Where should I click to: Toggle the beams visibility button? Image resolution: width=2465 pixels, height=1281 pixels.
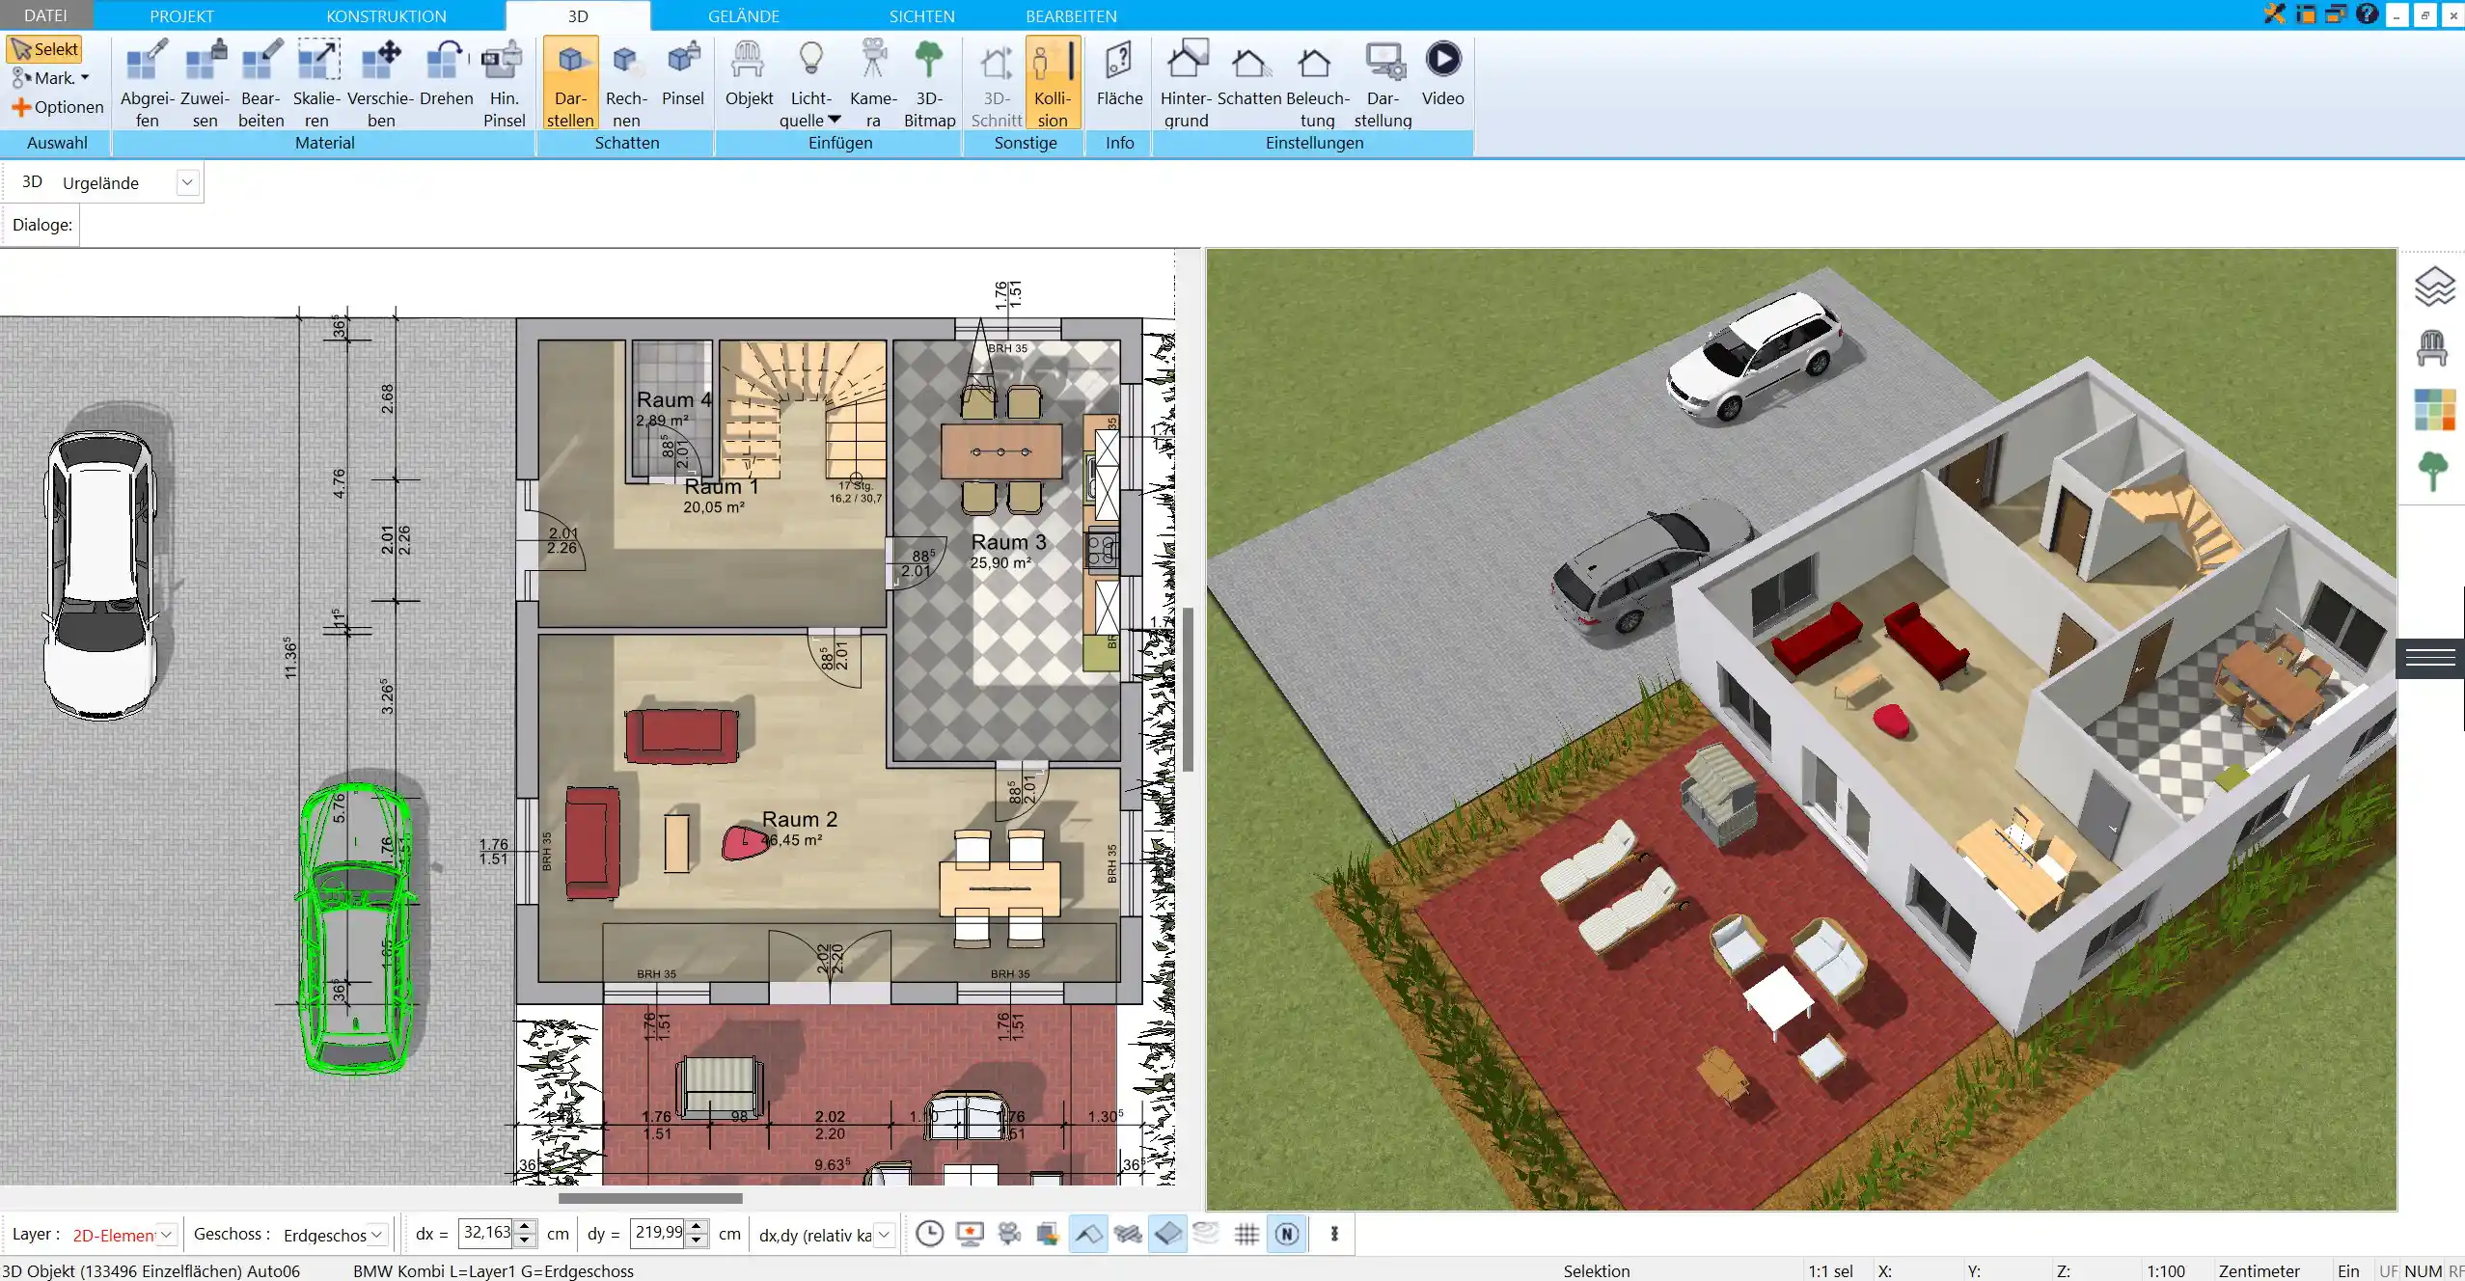pyautogui.click(x=1128, y=1234)
